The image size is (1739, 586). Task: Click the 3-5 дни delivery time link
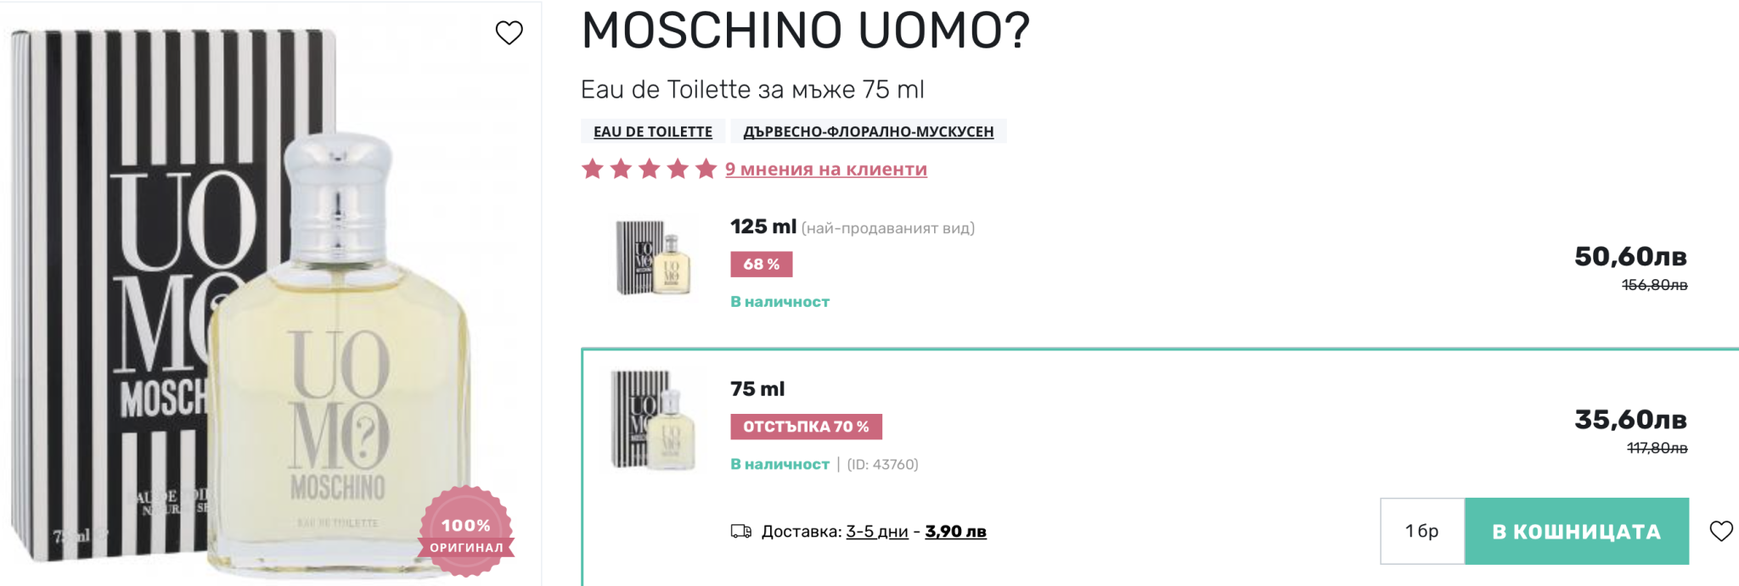click(876, 532)
